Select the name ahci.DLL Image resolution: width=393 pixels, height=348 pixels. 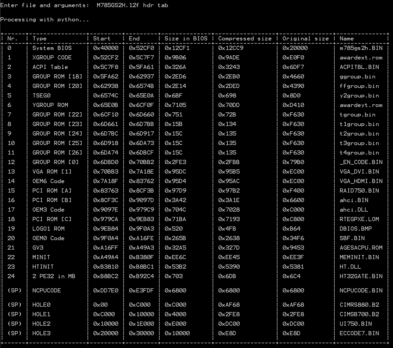click(354, 210)
